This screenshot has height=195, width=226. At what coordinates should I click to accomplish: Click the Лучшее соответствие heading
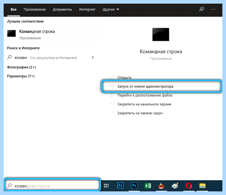click(x=25, y=21)
